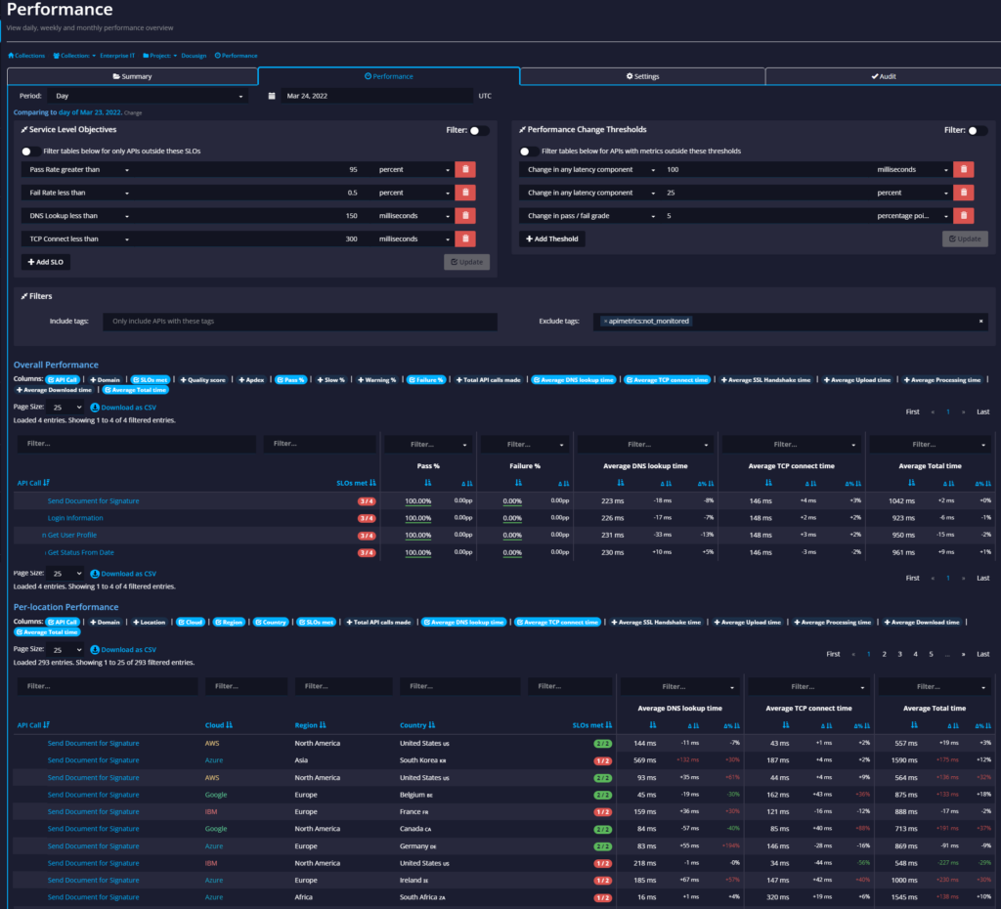Clear all exclude tags with the x

click(x=980, y=322)
